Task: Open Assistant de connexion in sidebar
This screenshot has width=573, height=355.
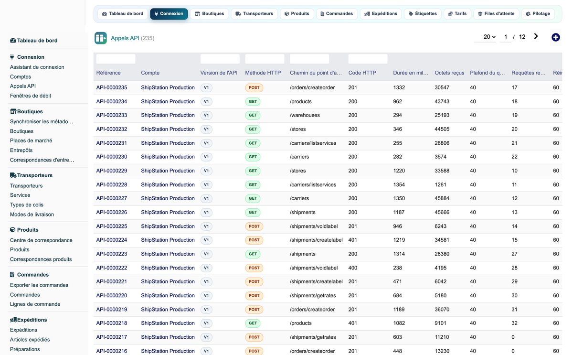Action: (37, 67)
